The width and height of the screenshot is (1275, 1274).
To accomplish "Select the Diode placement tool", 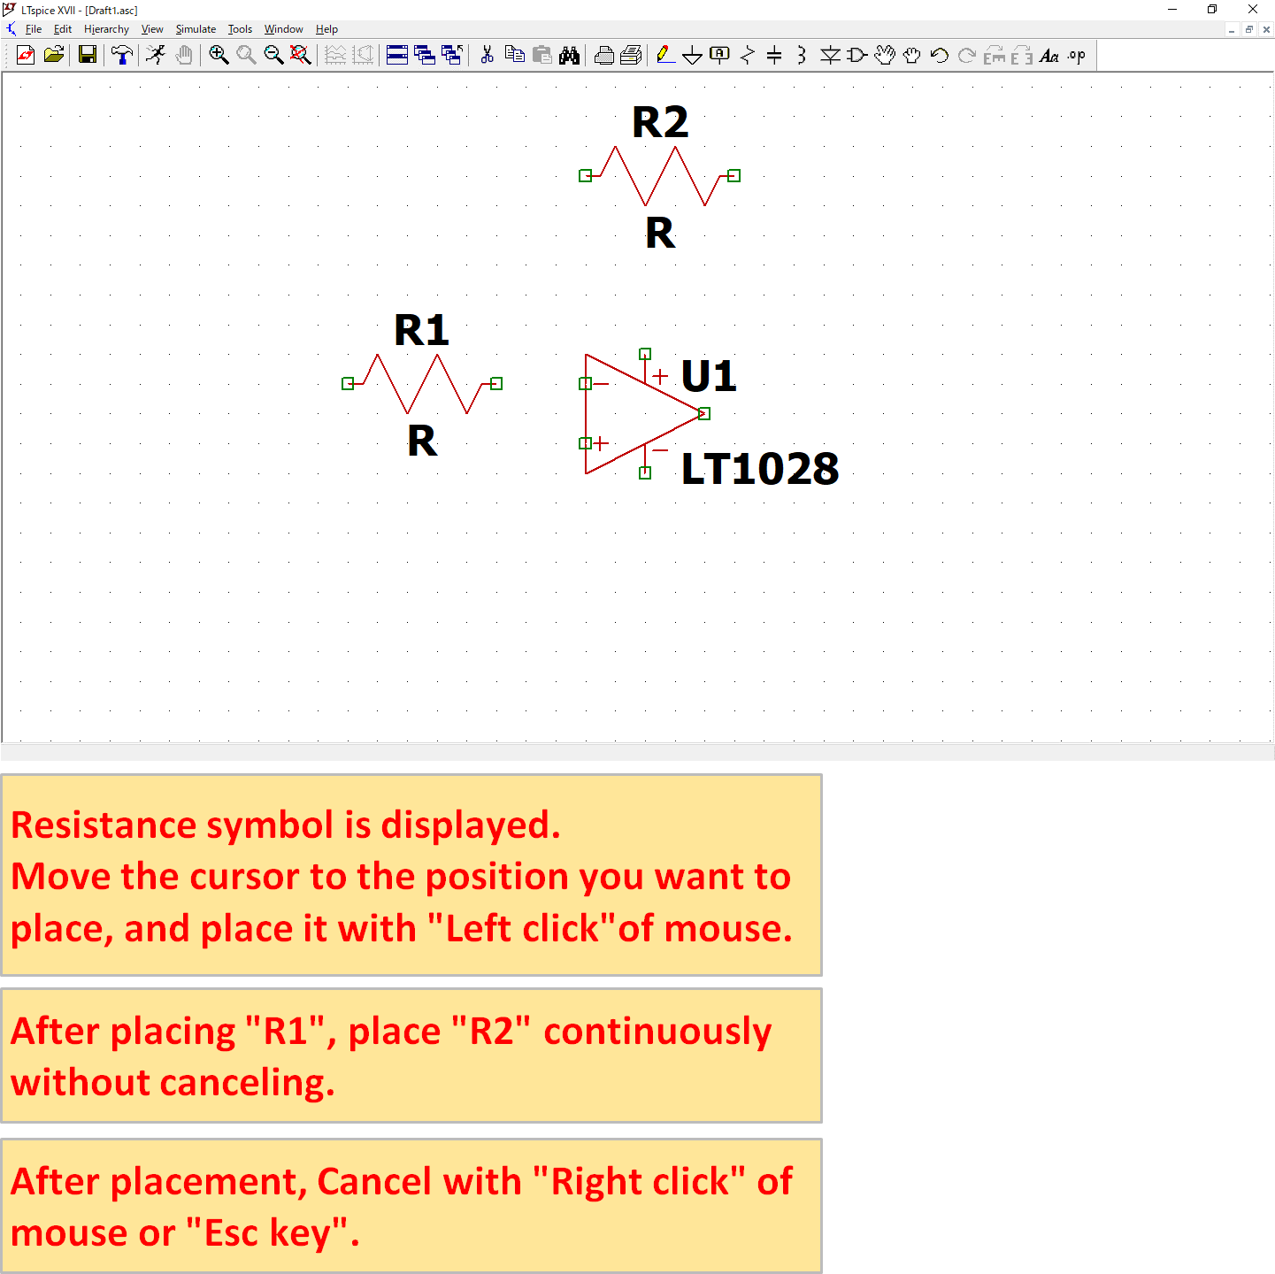I will (x=829, y=55).
